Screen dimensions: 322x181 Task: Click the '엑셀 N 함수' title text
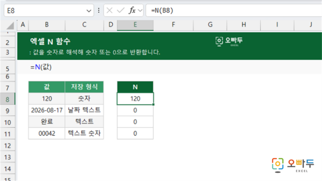[x=50, y=41]
